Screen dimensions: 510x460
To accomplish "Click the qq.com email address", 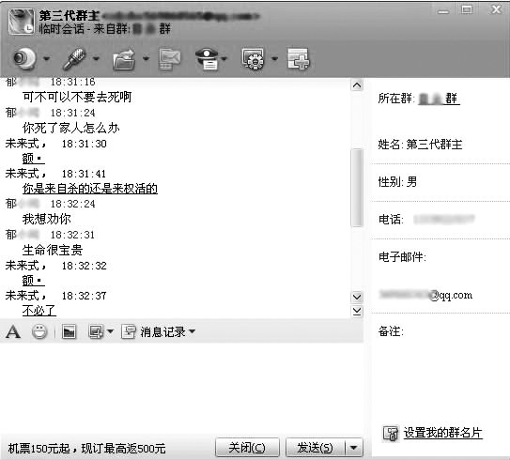I will click(425, 295).
